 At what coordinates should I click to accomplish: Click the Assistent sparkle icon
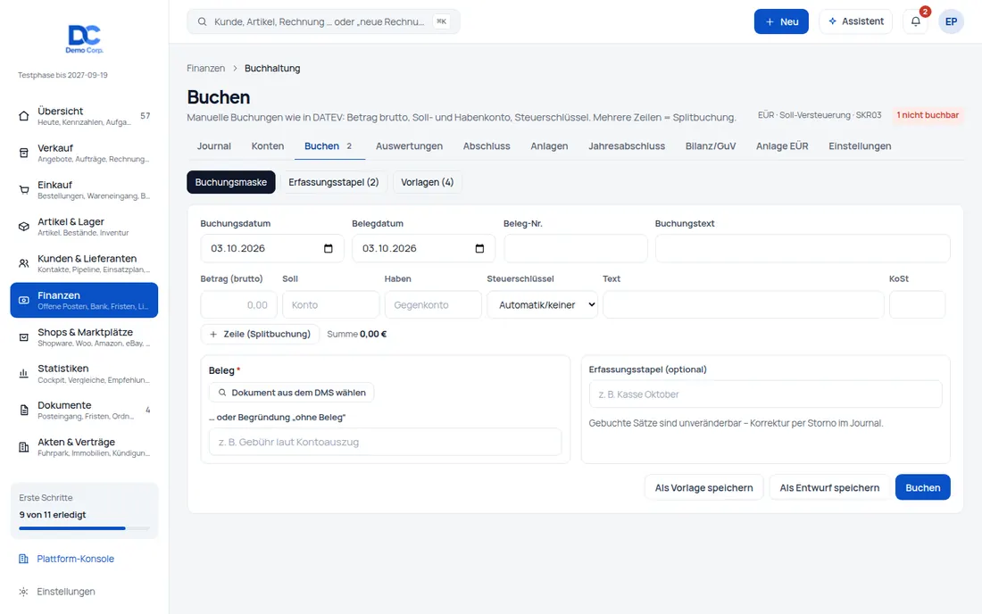tap(832, 21)
